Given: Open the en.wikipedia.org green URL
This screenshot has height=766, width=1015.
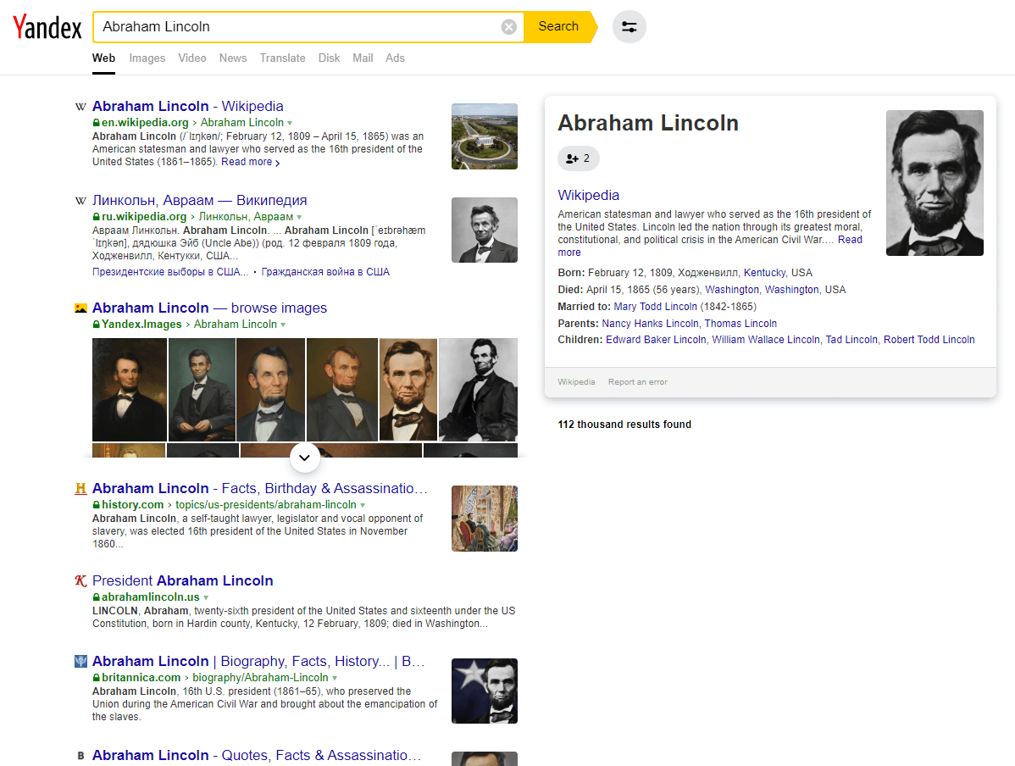Looking at the screenshot, I should pyautogui.click(x=145, y=122).
